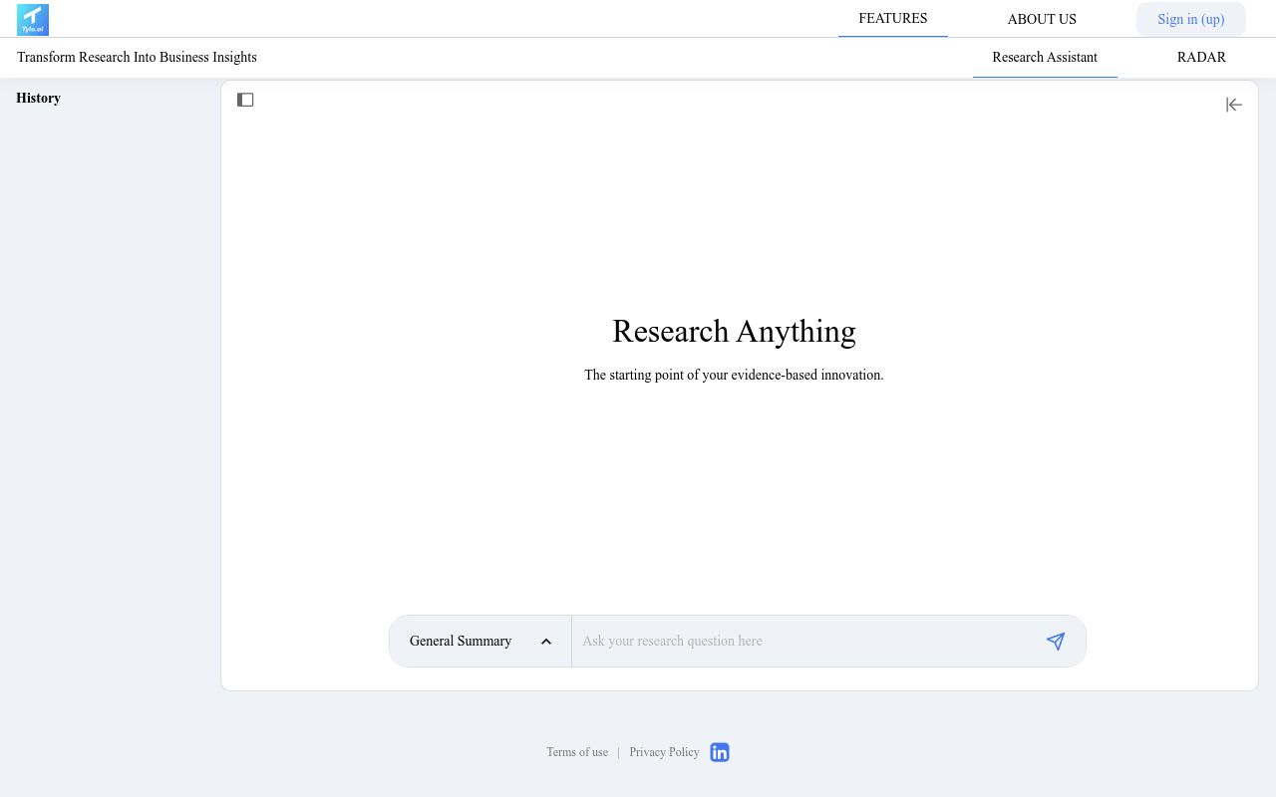Open the LinkedIn icon in footer
The height and width of the screenshot is (797, 1276).
point(720,752)
